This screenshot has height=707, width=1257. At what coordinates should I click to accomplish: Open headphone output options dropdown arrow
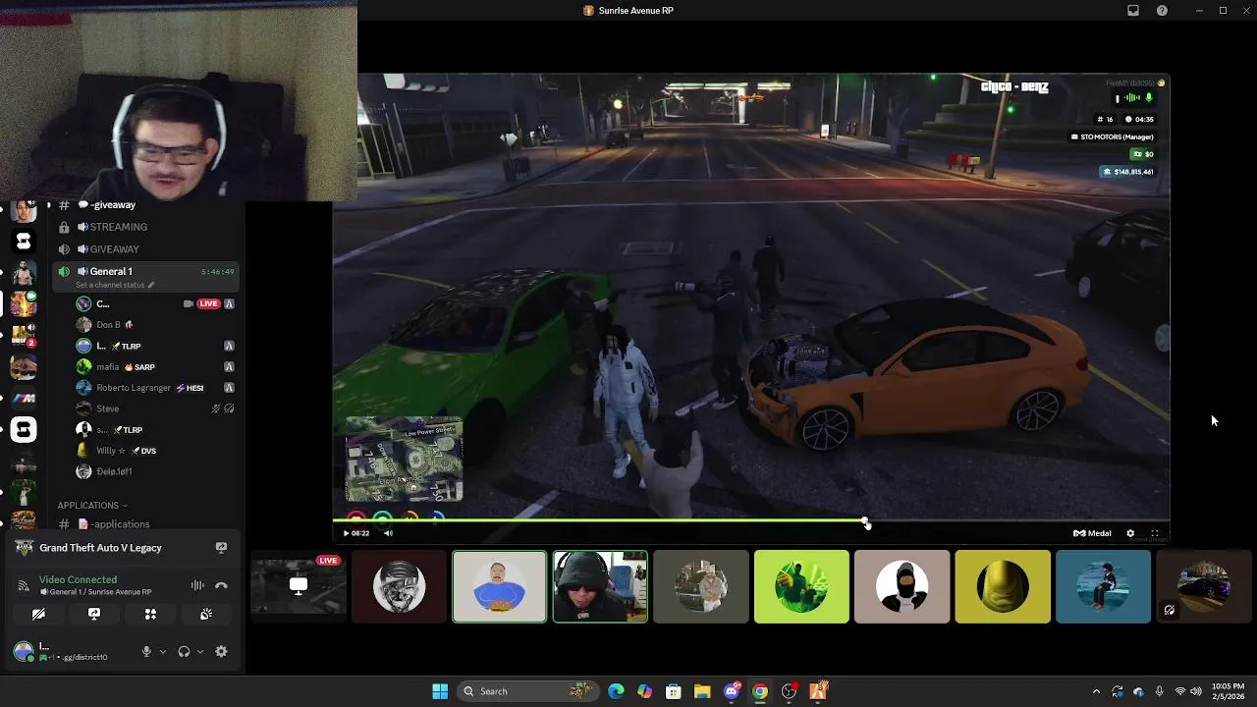[200, 651]
